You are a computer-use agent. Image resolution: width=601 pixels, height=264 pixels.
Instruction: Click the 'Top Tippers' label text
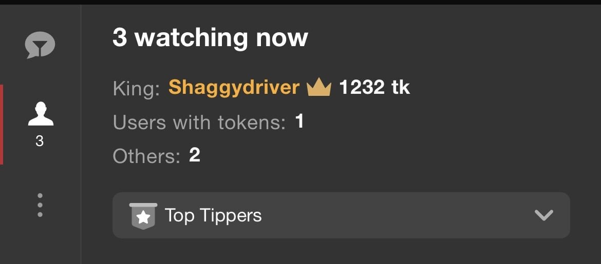point(213,216)
